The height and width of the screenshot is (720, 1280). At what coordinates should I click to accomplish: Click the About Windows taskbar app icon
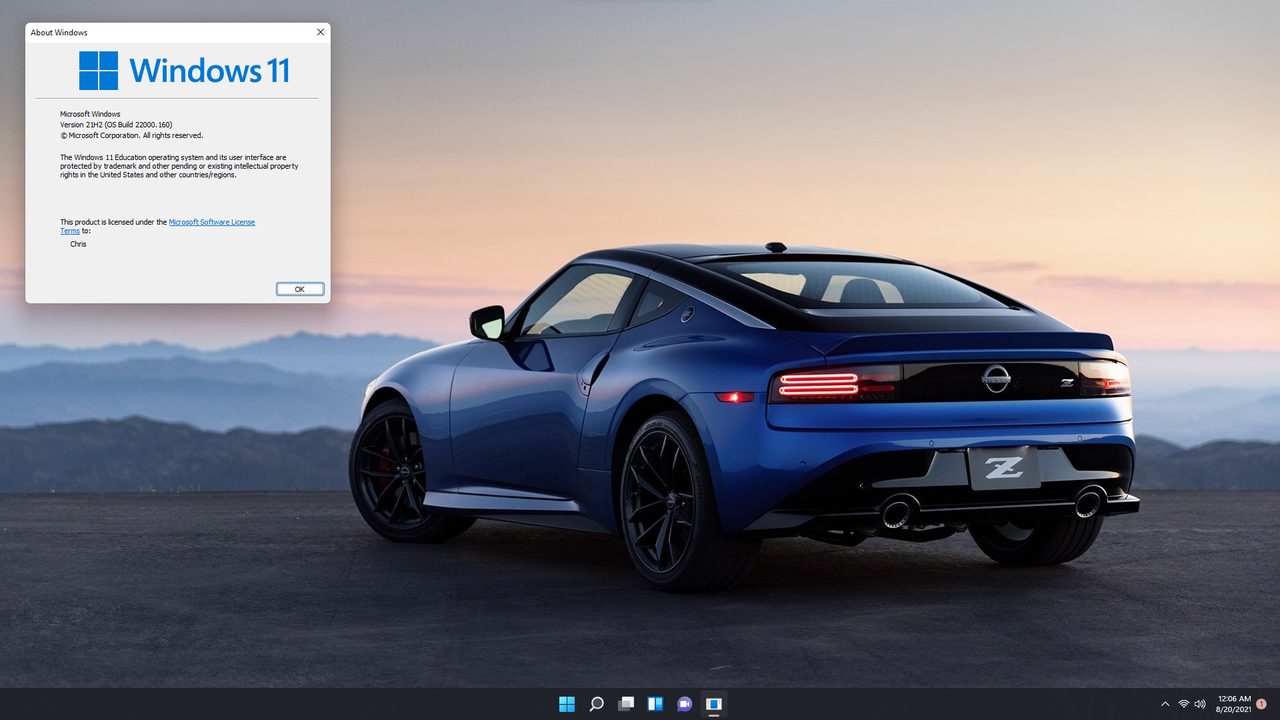714,704
